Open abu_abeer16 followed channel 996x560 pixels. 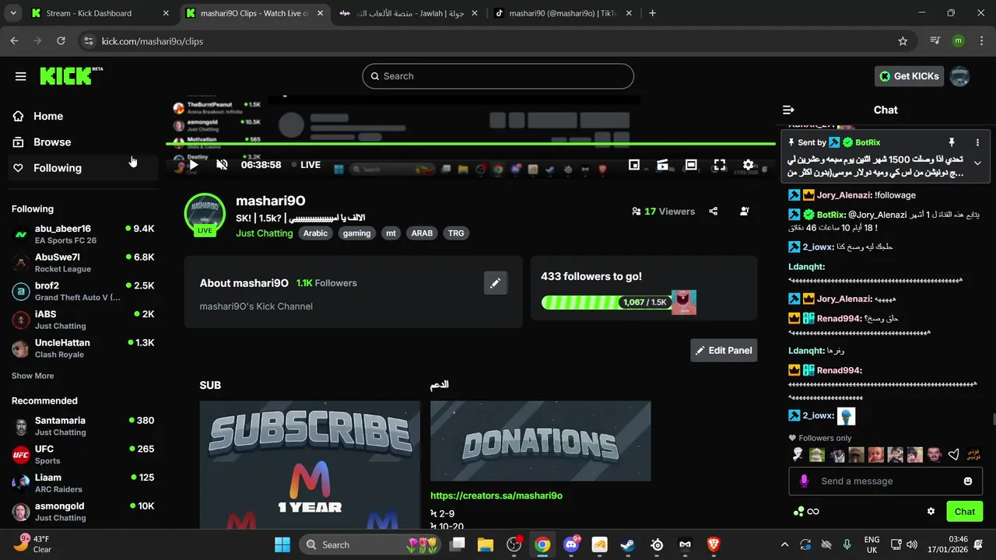click(83, 234)
